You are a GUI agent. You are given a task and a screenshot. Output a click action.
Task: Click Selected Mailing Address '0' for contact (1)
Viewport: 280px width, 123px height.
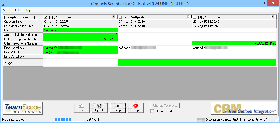point(81,35)
